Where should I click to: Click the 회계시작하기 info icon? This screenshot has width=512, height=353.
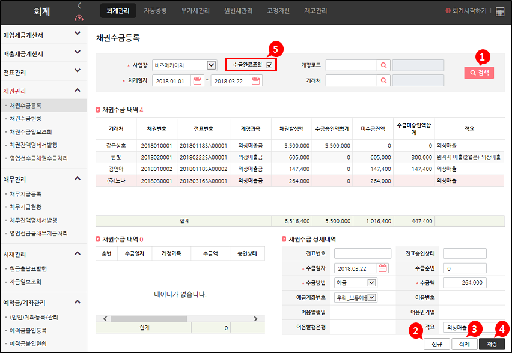pyautogui.click(x=448, y=11)
